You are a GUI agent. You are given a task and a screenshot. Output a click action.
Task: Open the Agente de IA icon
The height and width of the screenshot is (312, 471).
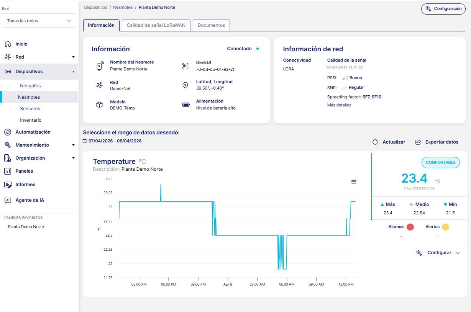[x=8, y=200]
